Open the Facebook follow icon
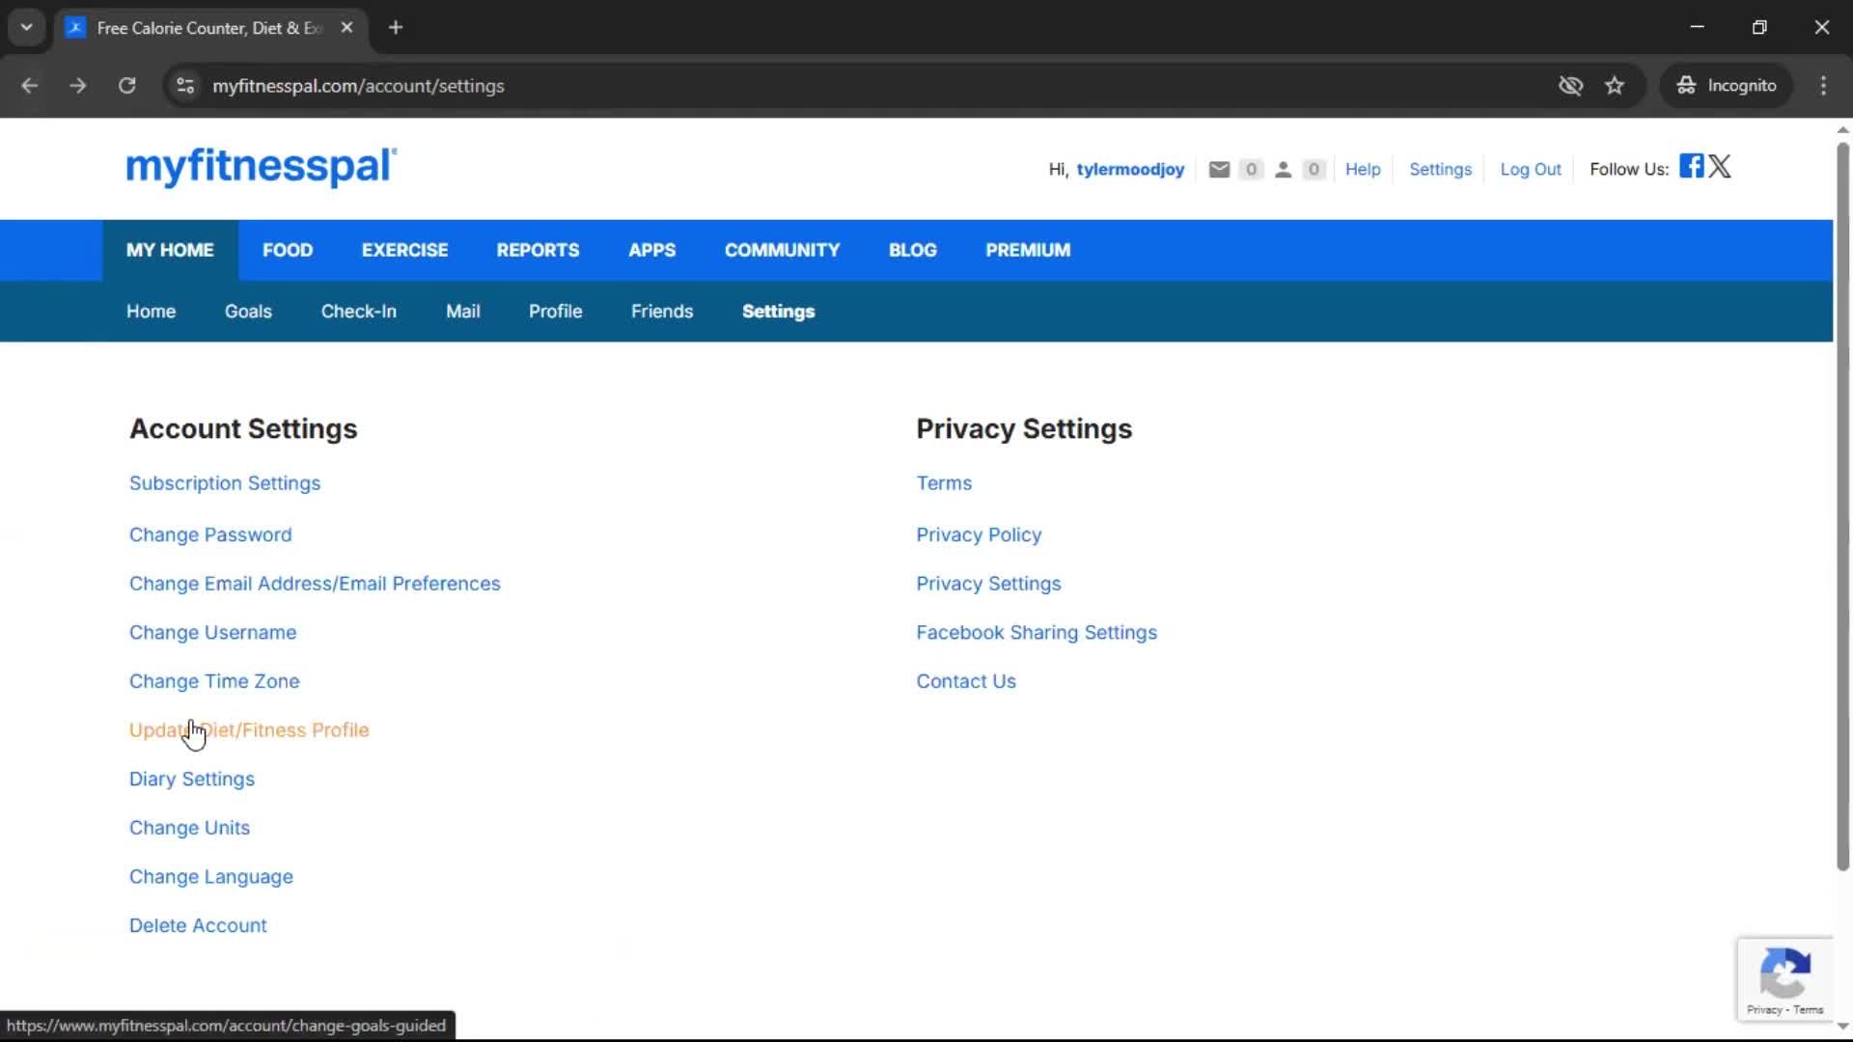 click(x=1691, y=166)
